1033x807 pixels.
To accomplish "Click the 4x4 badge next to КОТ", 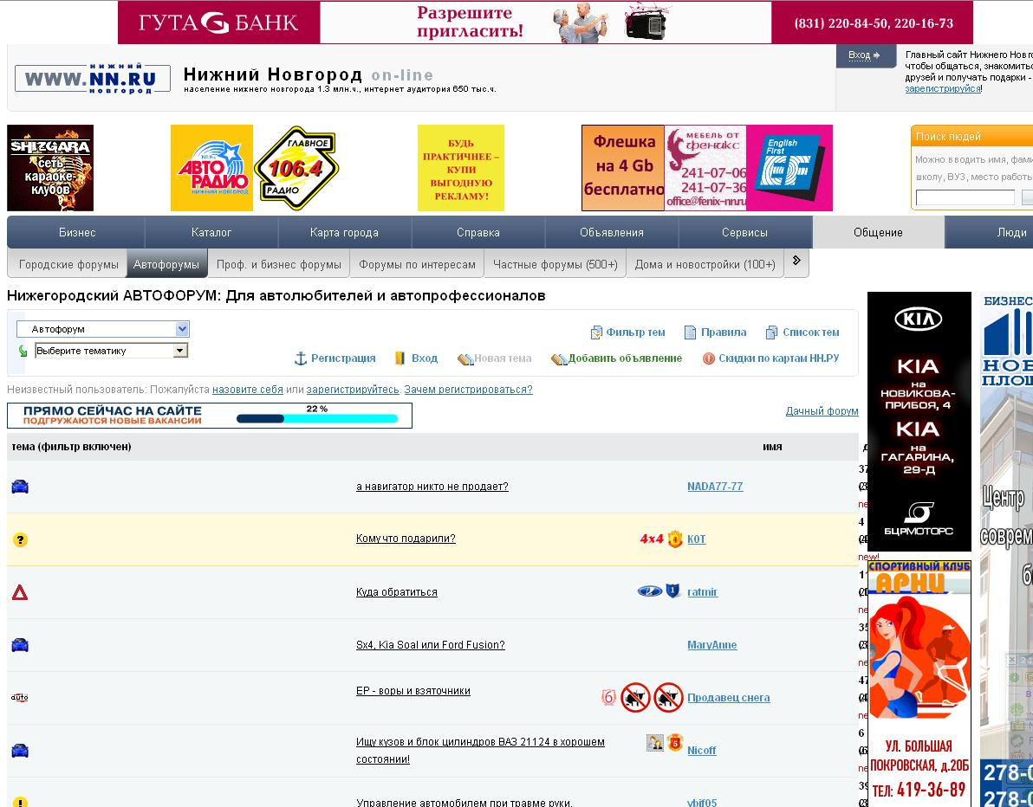I will pyautogui.click(x=651, y=539).
